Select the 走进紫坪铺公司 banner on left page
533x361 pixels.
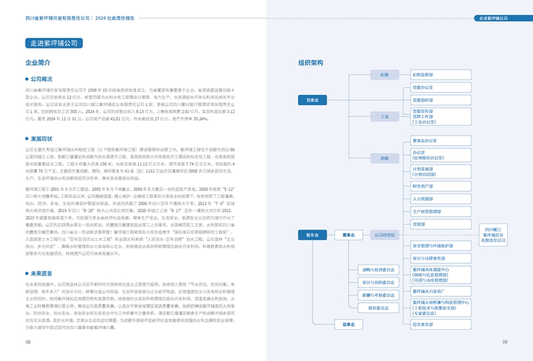53,43
